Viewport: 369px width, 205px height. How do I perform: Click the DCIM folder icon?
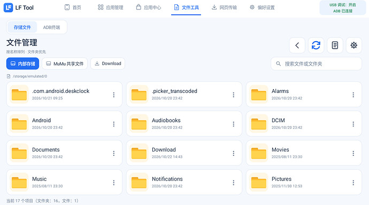259,124
